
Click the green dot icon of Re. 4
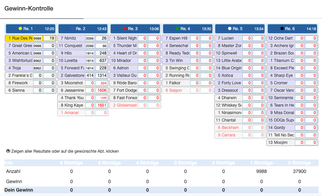pyautogui.click(x=177, y=28)
